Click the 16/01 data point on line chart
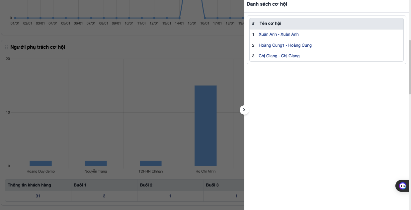 (205, 18)
